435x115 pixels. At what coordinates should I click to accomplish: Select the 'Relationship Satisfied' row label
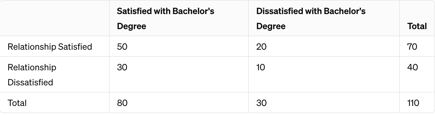click(50, 47)
